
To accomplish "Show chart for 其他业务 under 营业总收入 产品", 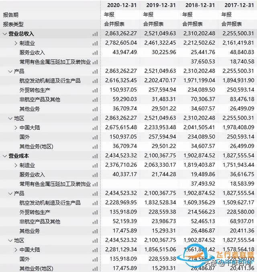I will point(95,109).
